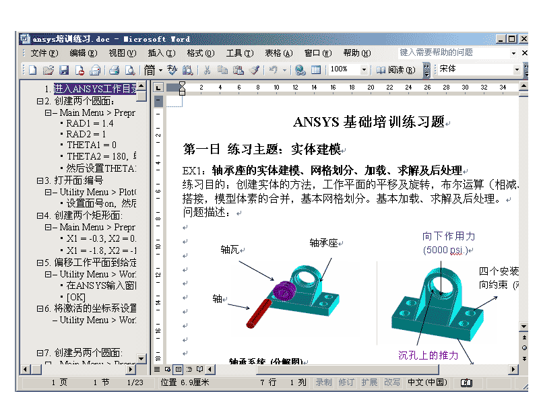Click the Permission restricted document icon
539x404 pixels.
[80, 70]
